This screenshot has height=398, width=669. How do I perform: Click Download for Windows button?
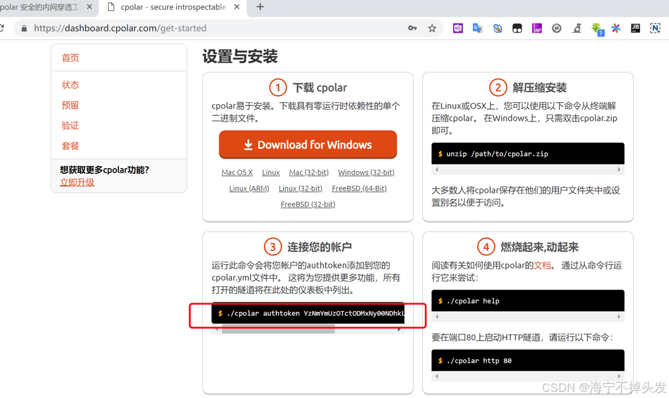(308, 145)
